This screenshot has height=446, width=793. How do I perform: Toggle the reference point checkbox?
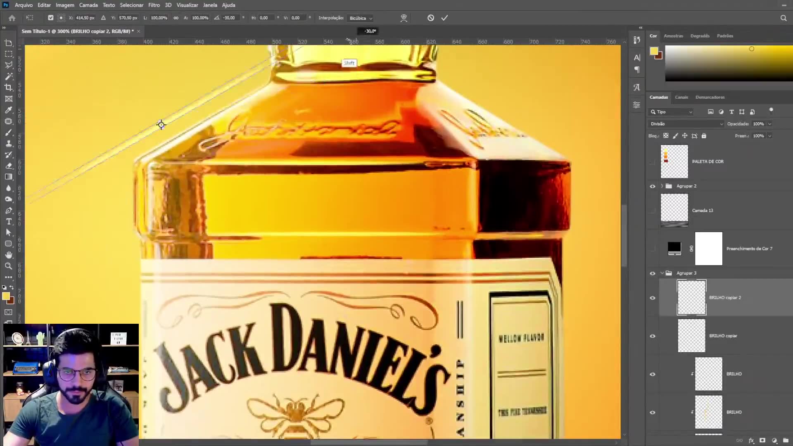pos(50,18)
